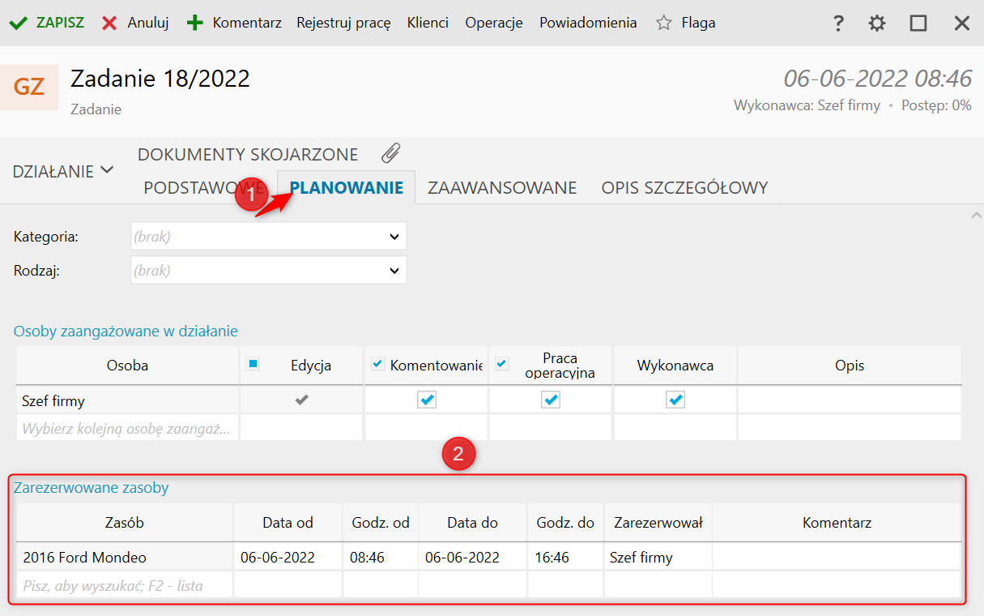Image resolution: width=984 pixels, height=616 pixels.
Task: Click Godz. od value 08:46
Action: point(381,558)
